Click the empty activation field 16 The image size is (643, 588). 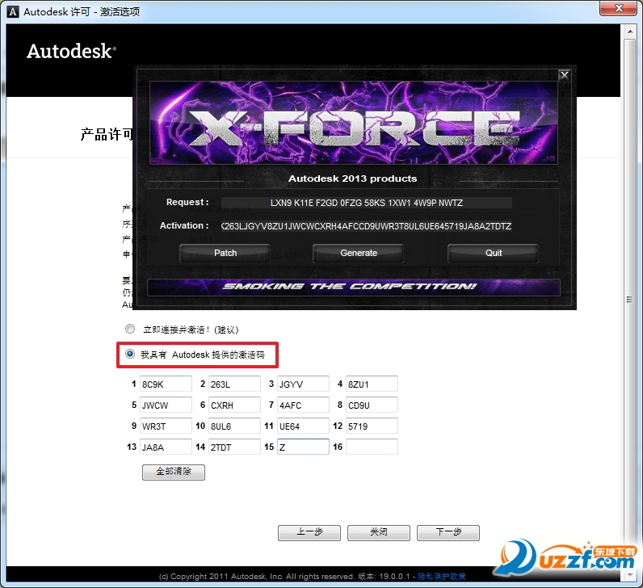point(372,447)
